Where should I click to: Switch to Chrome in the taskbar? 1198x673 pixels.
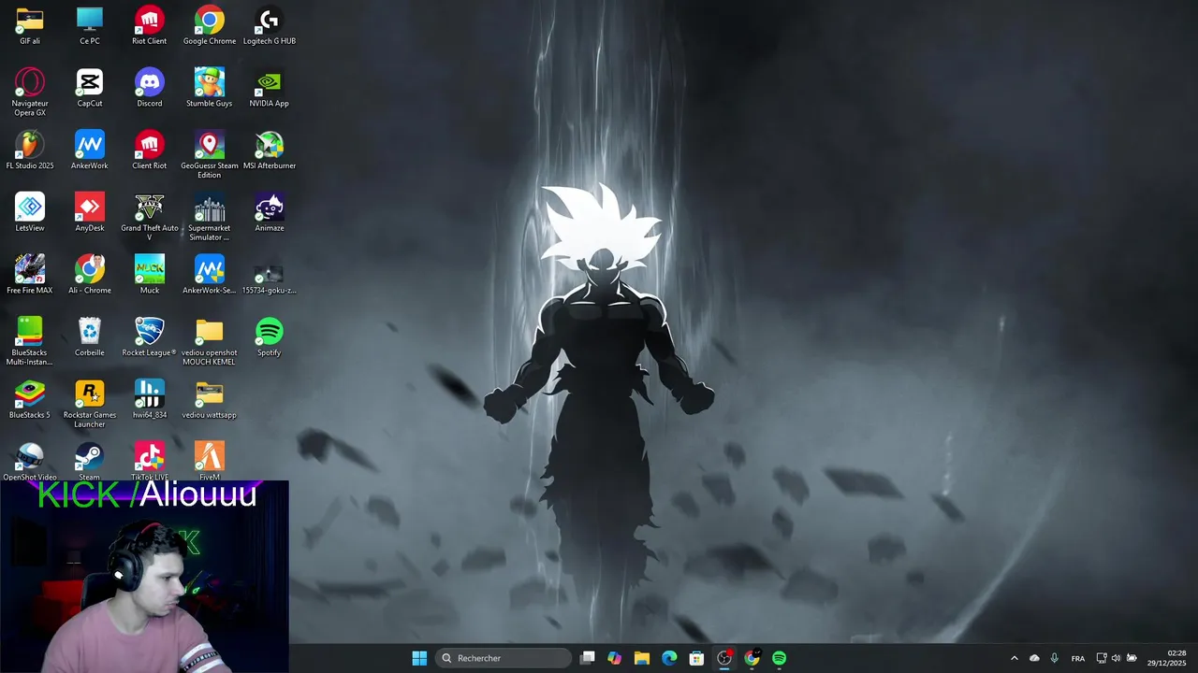tap(752, 658)
